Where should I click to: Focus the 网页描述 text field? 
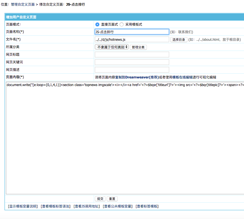pos(132,70)
